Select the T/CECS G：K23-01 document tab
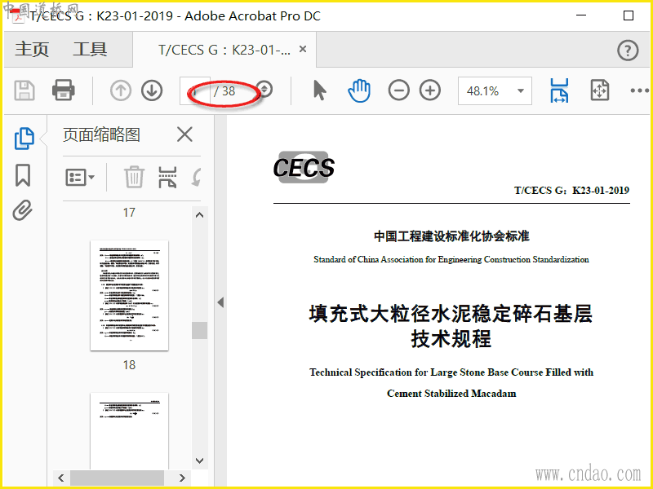Screen dimensions: 653x489 (224, 50)
